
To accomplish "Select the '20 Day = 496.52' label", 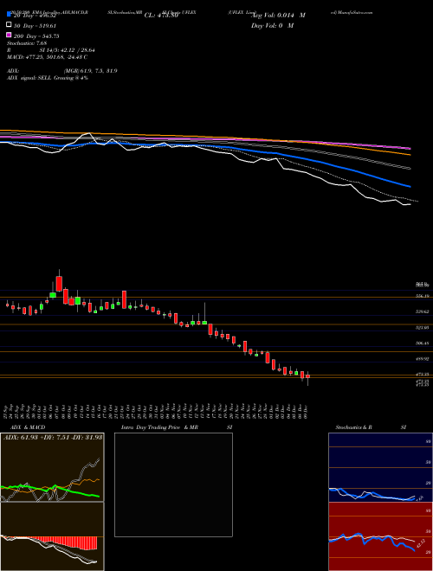I will pos(35,16).
